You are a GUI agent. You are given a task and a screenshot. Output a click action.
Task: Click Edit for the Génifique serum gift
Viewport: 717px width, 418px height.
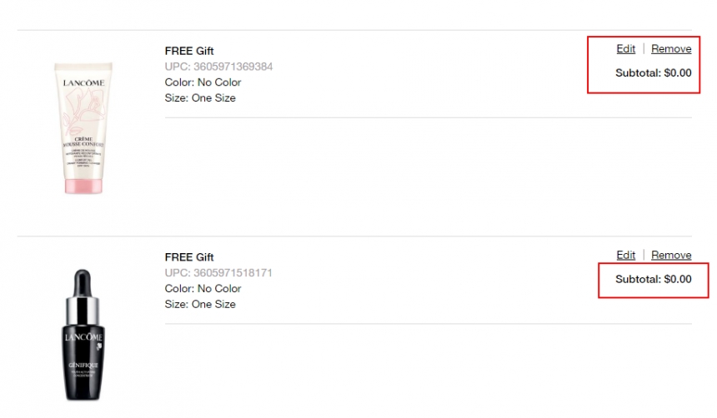[625, 255]
